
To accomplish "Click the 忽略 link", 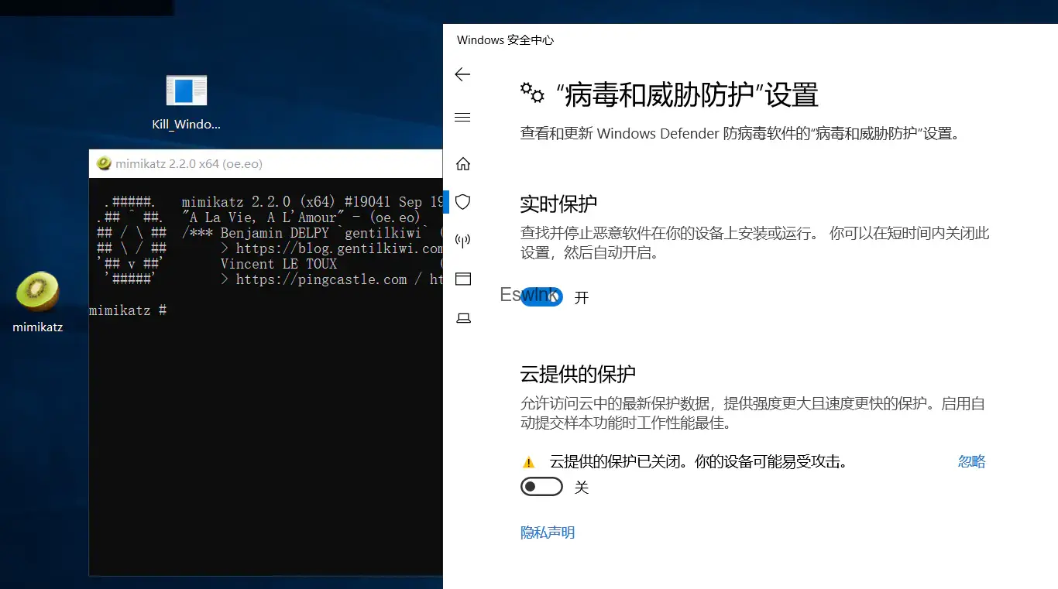I will pos(971,462).
